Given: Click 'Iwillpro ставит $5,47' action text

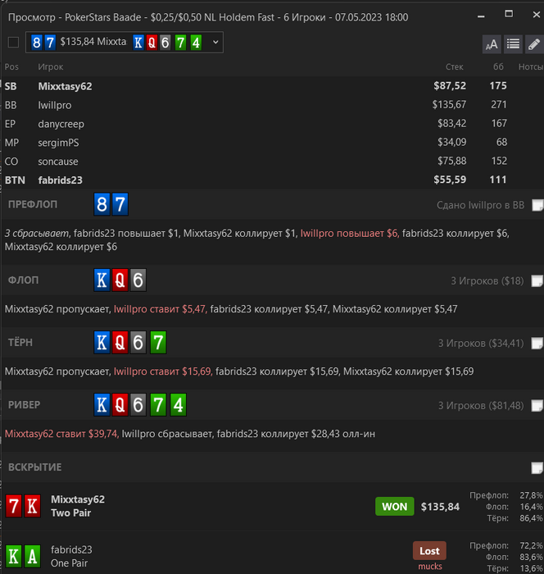Looking at the screenshot, I should pos(161,309).
